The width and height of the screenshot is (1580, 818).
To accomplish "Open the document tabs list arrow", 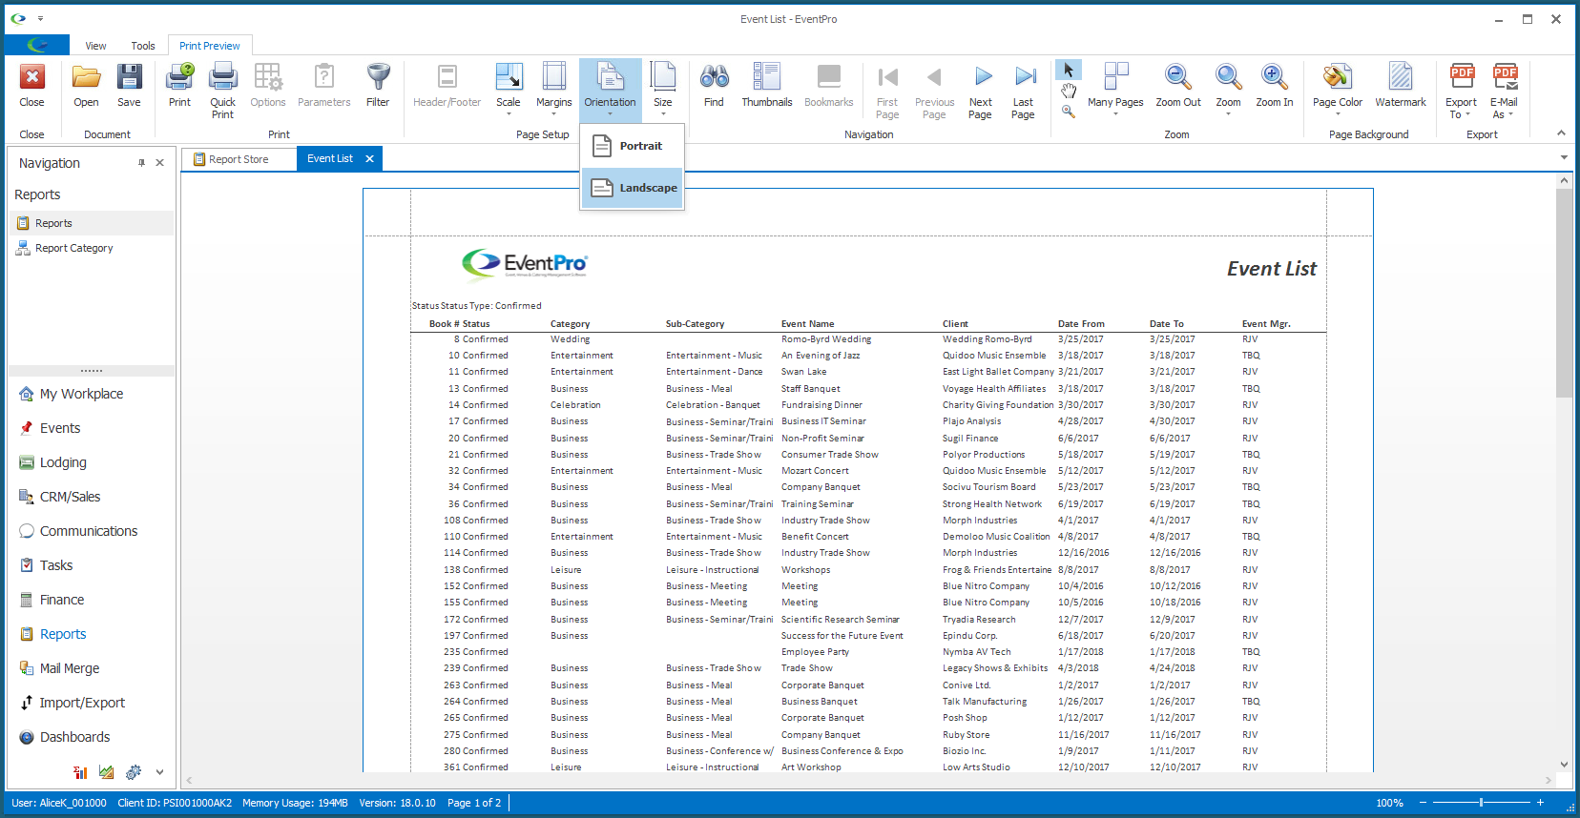I will pyautogui.click(x=1564, y=157).
